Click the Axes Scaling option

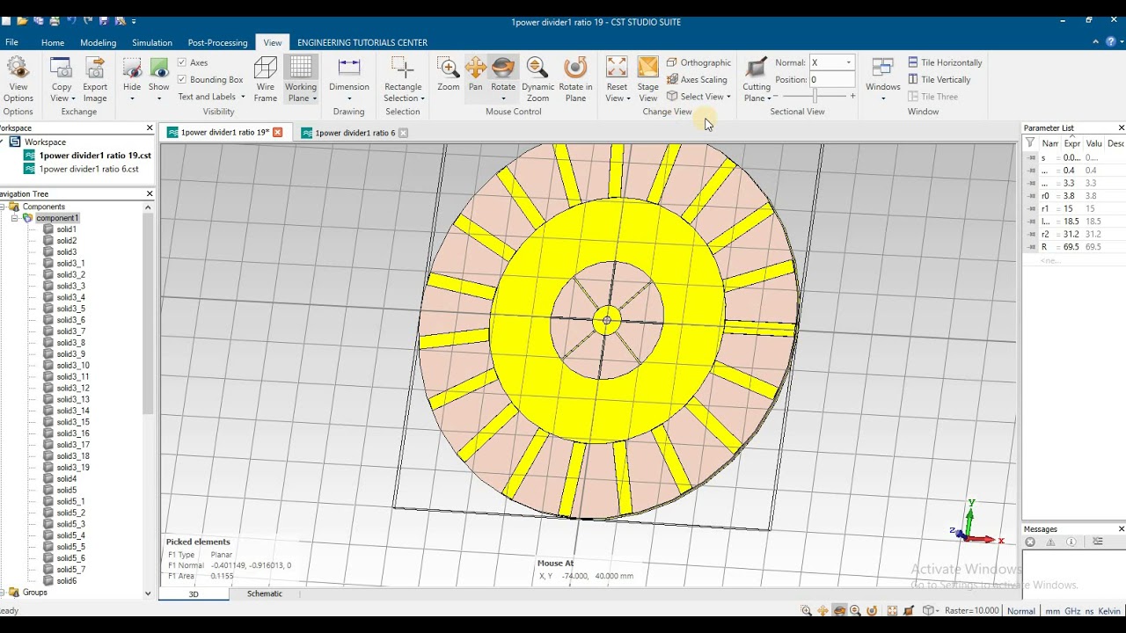pos(697,79)
